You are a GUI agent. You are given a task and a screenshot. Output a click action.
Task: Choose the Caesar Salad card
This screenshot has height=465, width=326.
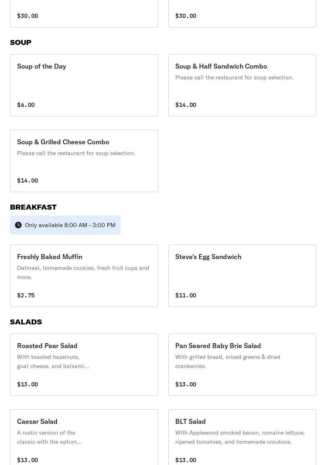(x=84, y=438)
